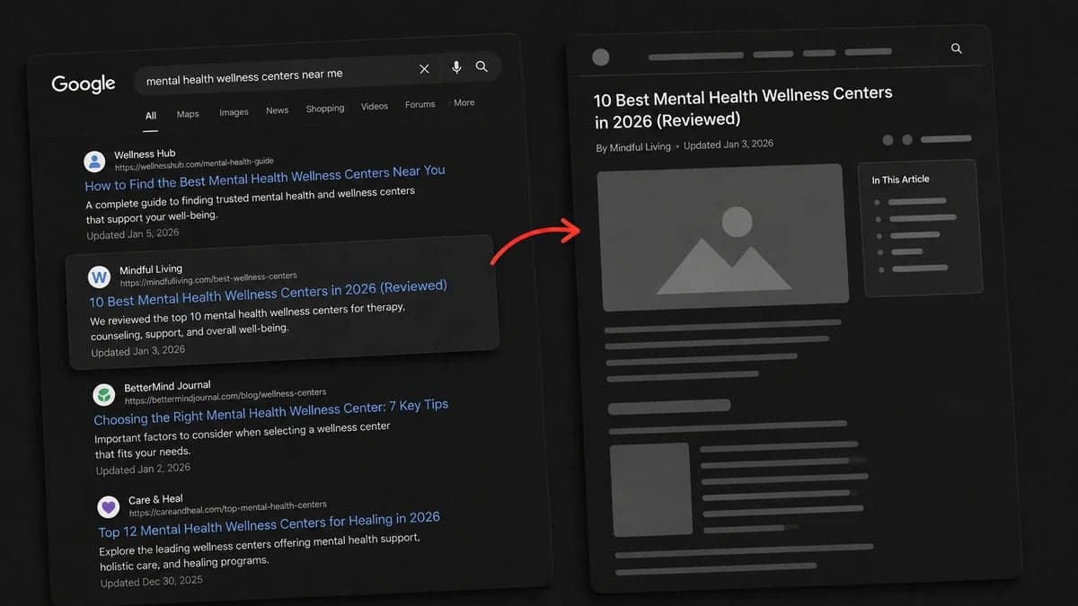Click the bettermindjournal.com/blog/wellness-centers URL
1078x606 pixels.
pyautogui.click(x=225, y=396)
